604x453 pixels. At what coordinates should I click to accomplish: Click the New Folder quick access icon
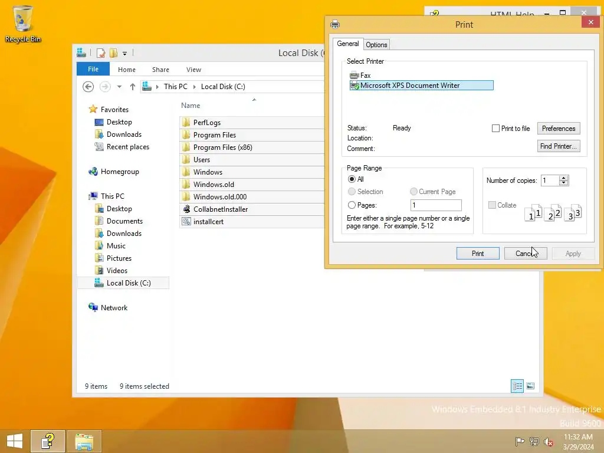114,53
